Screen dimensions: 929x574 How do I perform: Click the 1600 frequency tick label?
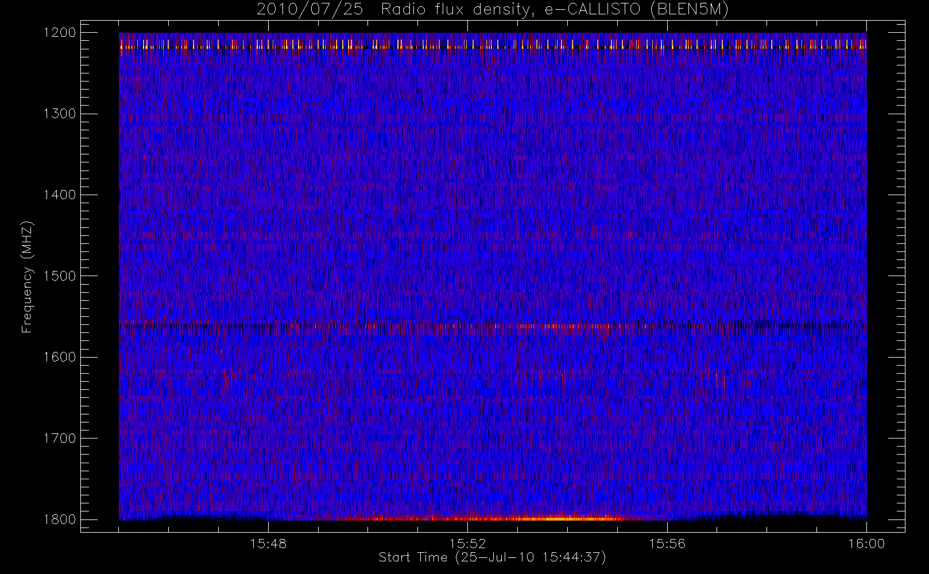click(x=60, y=357)
